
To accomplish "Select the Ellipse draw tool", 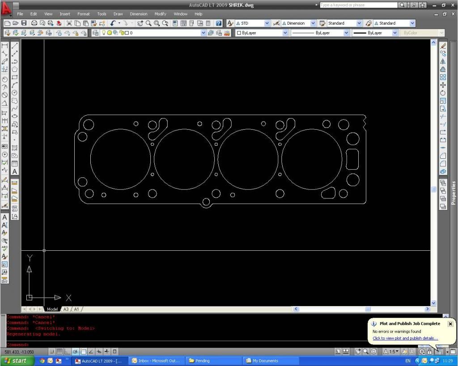I will click(x=15, y=116).
